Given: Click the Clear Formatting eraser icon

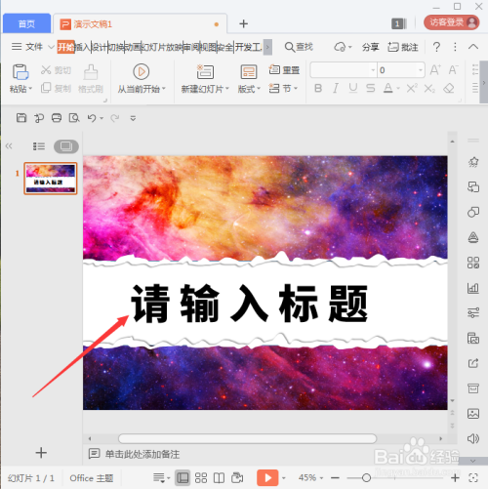Looking at the screenshot, I should [x=449, y=88].
